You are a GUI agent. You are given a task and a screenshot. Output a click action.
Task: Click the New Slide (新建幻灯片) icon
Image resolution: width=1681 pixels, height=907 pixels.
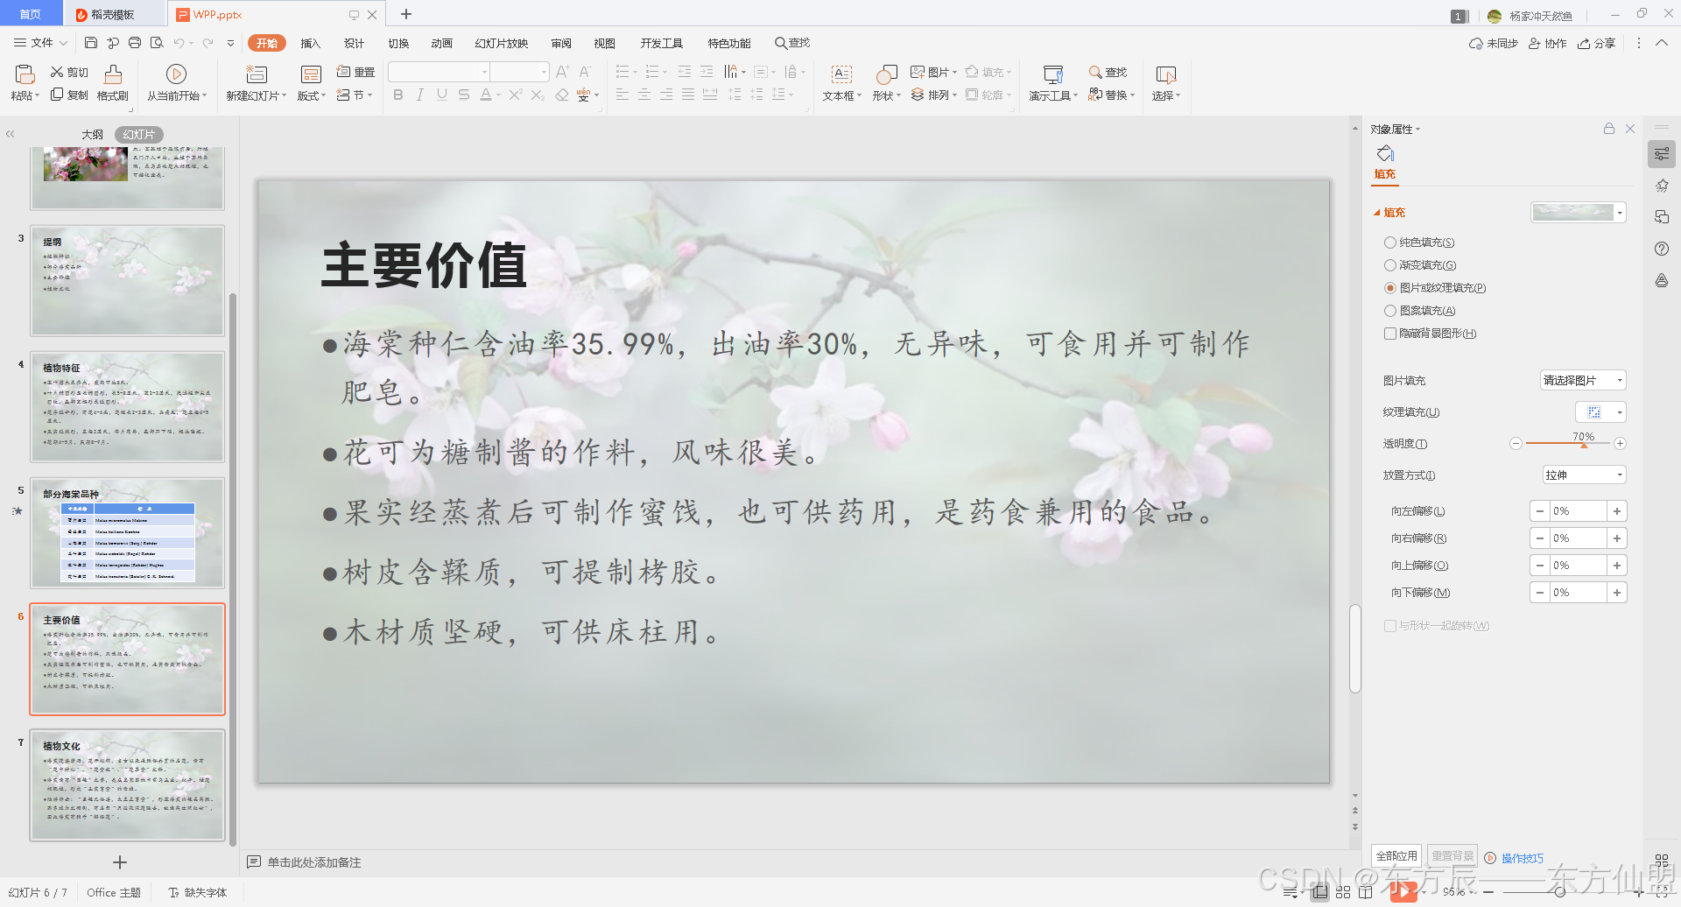point(257,74)
